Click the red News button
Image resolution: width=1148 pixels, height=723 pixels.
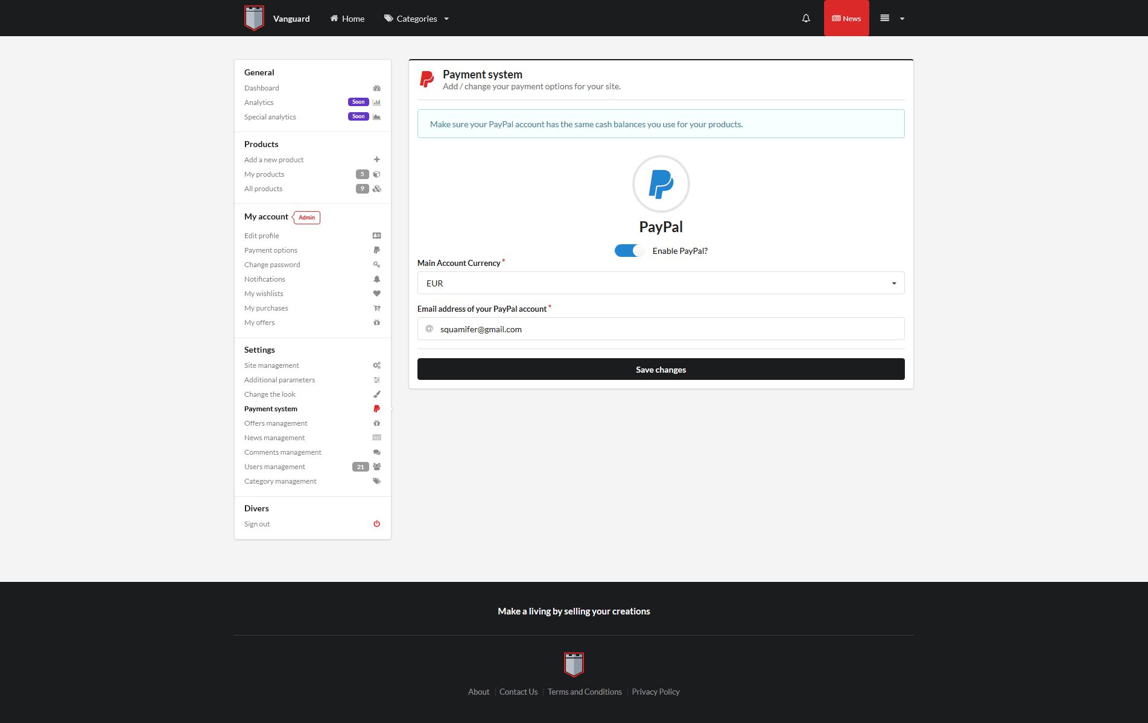pyautogui.click(x=846, y=18)
